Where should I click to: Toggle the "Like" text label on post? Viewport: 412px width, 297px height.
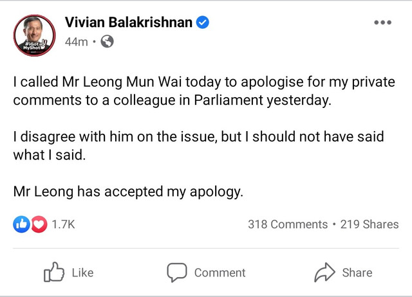pos(82,273)
